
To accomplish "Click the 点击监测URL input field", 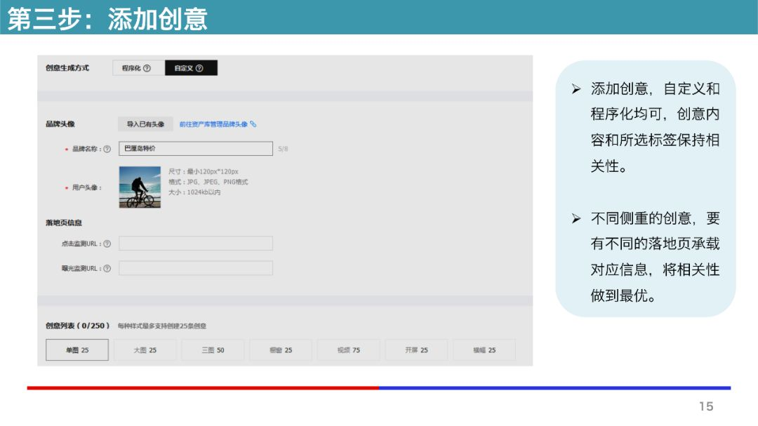I will pos(197,243).
